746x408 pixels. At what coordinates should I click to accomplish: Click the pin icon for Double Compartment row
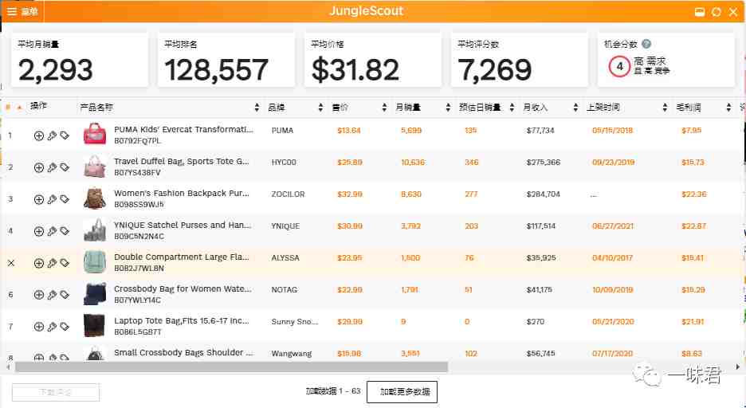pos(52,263)
